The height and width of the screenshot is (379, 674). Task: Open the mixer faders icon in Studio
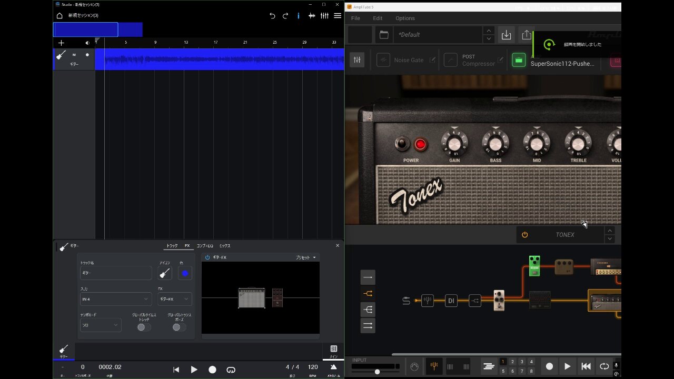click(x=324, y=16)
